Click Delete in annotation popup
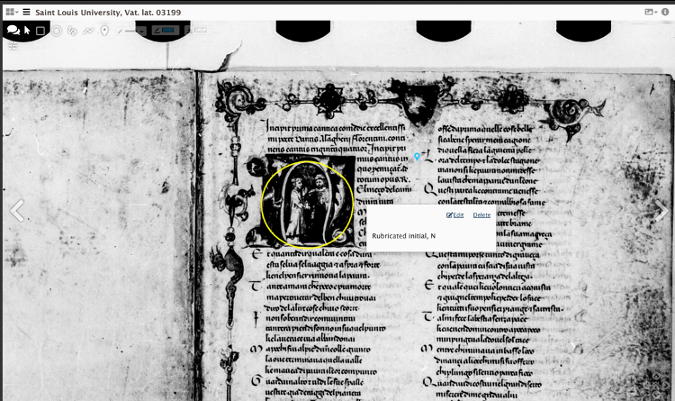Image resolution: width=675 pixels, height=401 pixels. [481, 215]
